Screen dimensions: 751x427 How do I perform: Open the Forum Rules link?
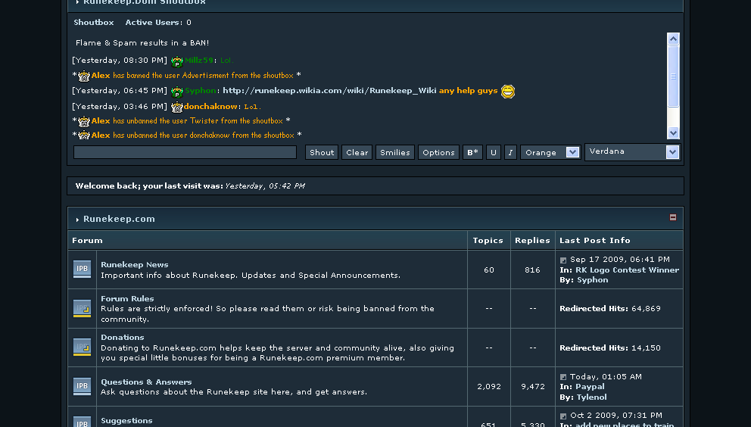[x=127, y=298]
